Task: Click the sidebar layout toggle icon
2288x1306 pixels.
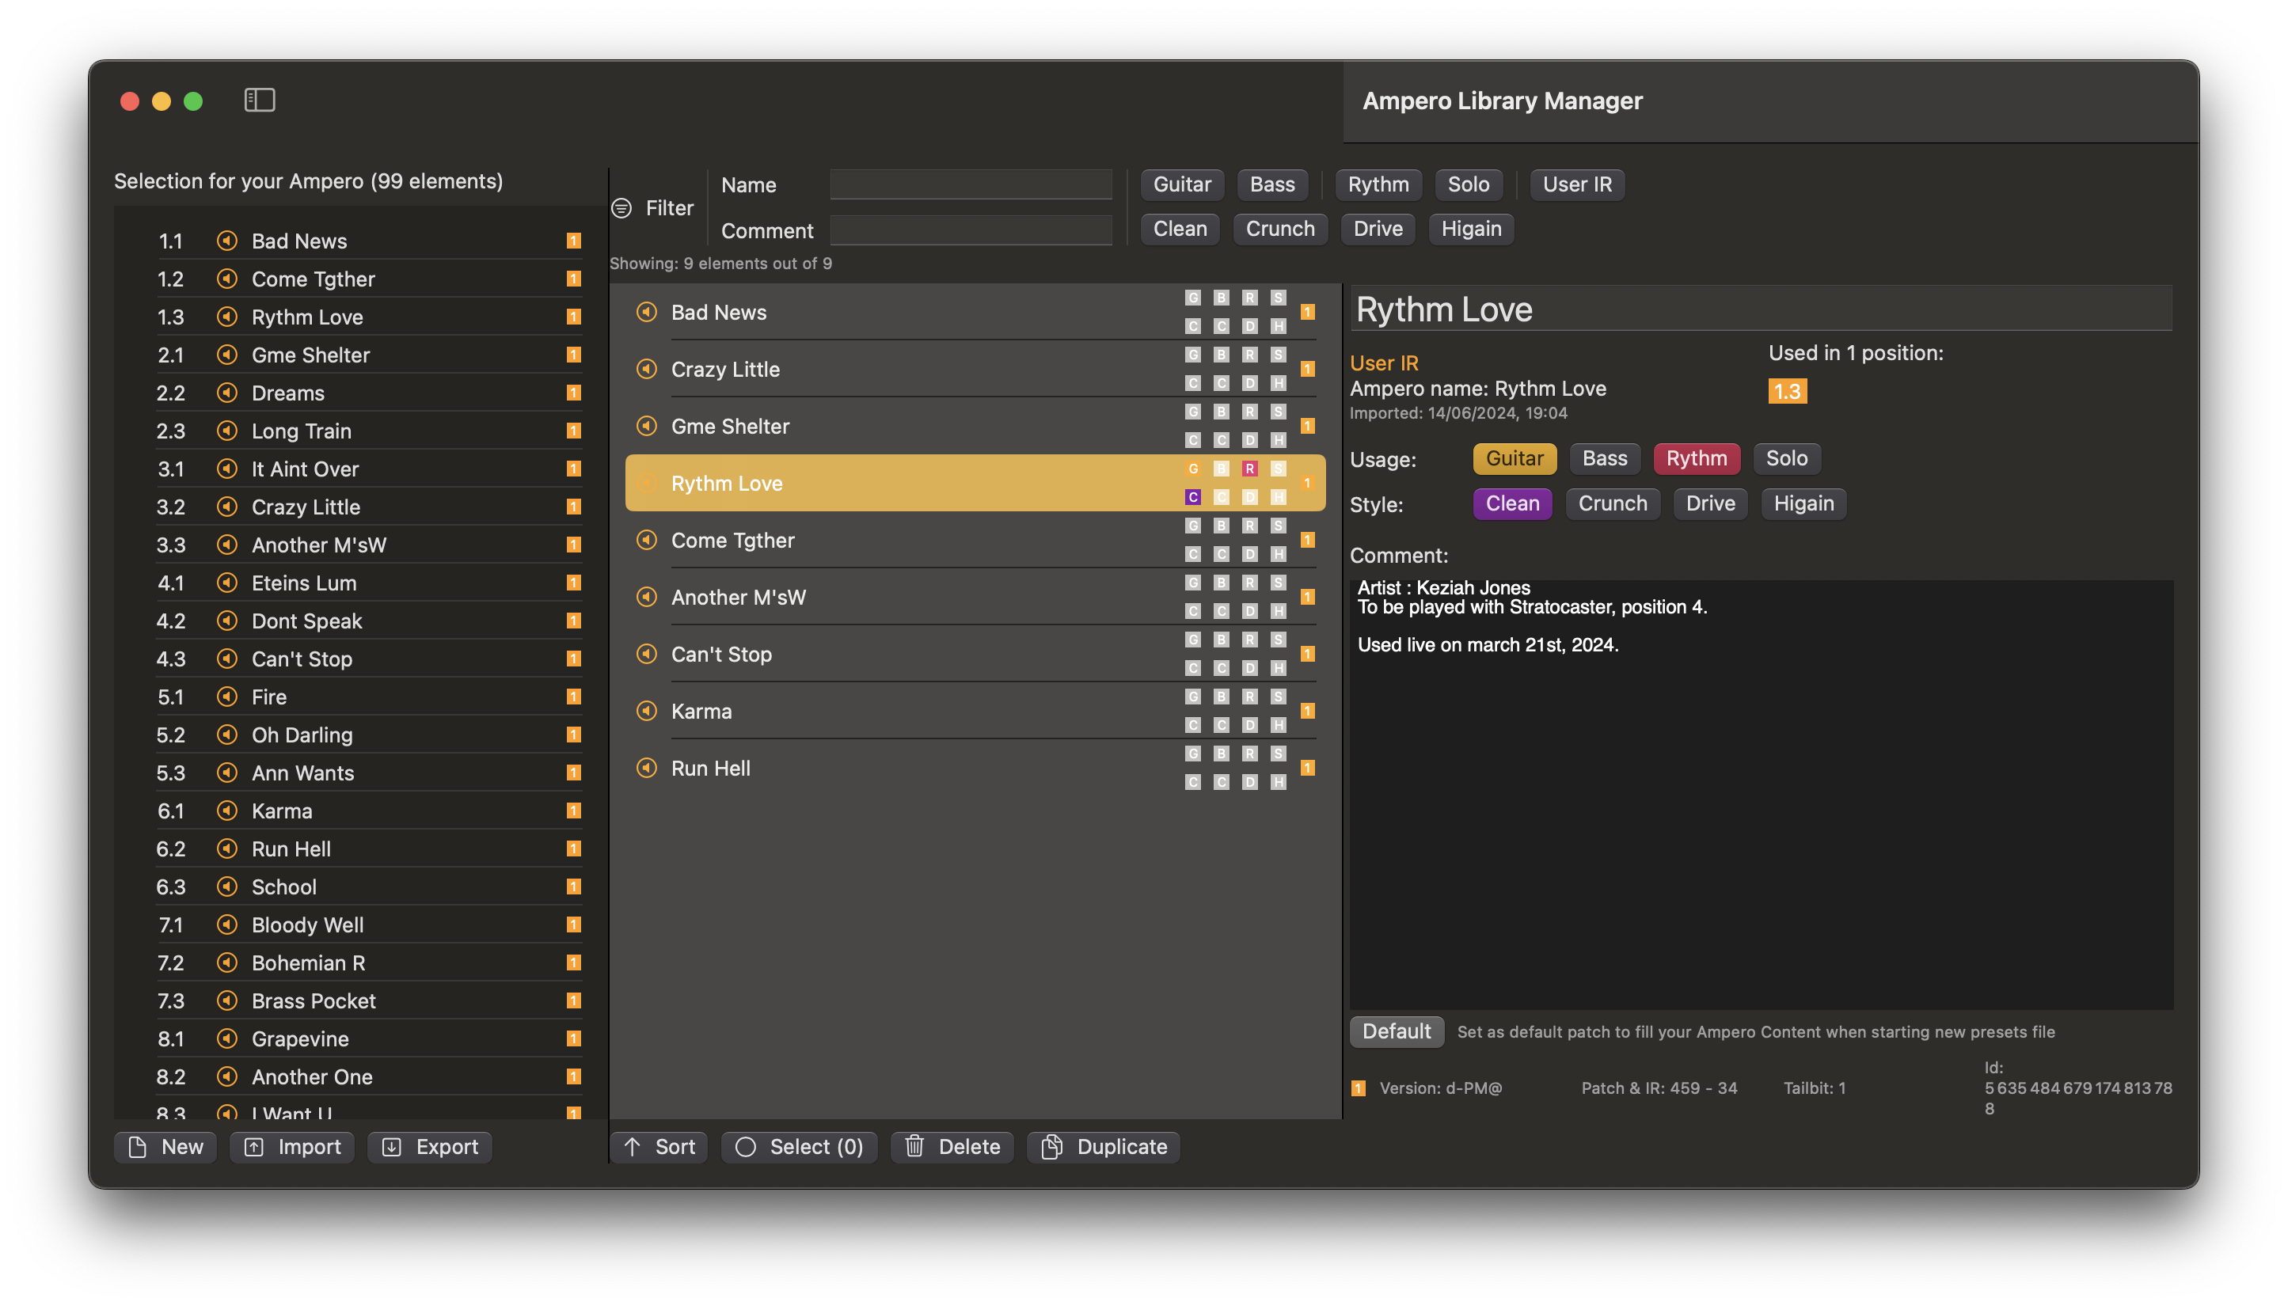Action: click(x=260, y=99)
